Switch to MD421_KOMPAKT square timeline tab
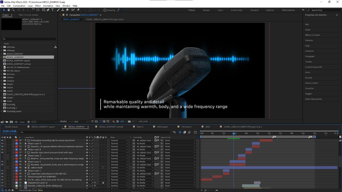The width and height of the screenshot is (342, 192). click(43, 127)
